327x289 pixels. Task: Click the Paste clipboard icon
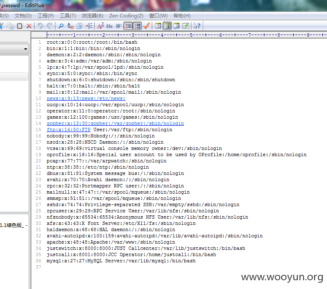pyautogui.click(x=20, y=26)
